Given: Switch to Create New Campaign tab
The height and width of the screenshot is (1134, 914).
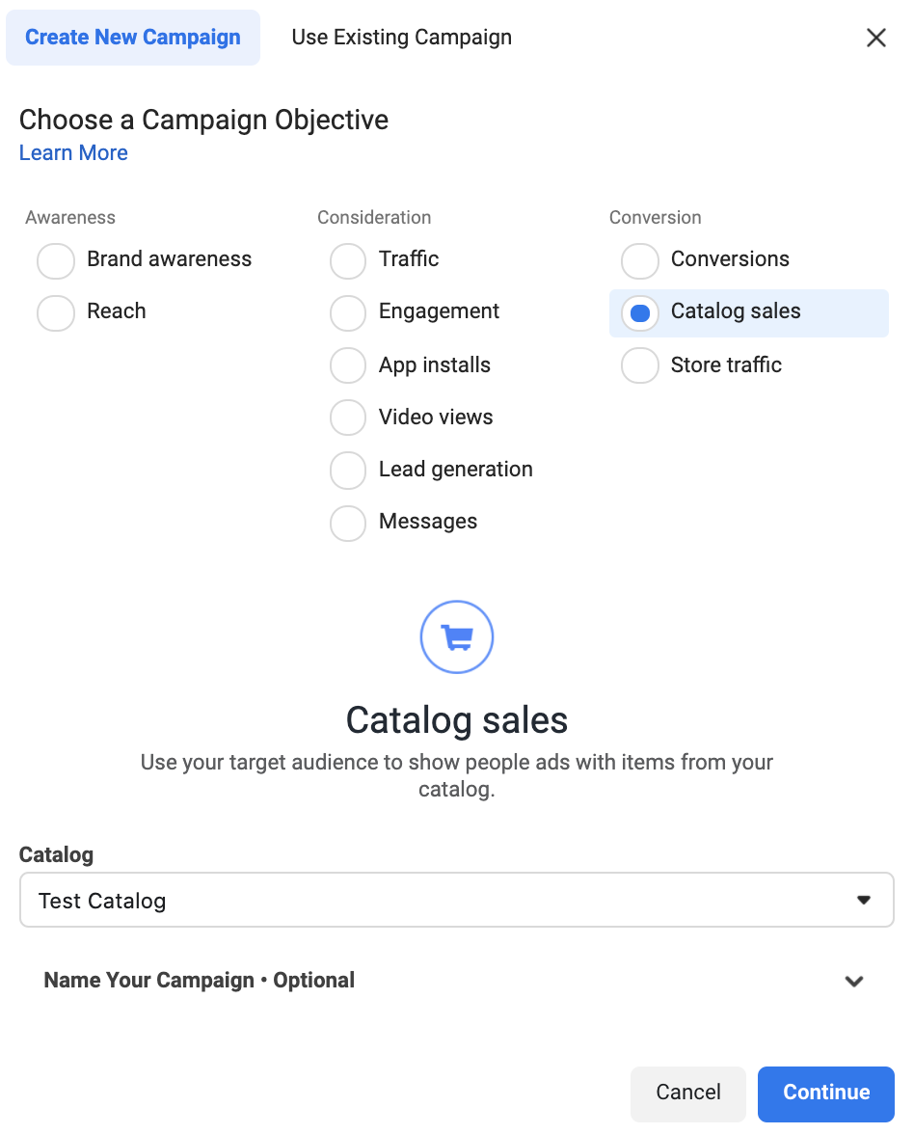Looking at the screenshot, I should pos(133,38).
